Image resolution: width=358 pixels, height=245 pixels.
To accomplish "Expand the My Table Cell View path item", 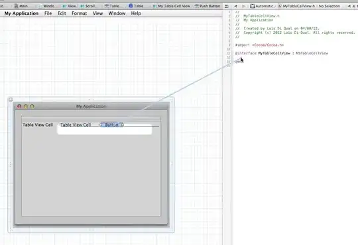I will (x=172, y=6).
